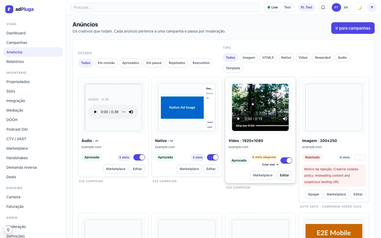Filter type by Template

[233, 68]
